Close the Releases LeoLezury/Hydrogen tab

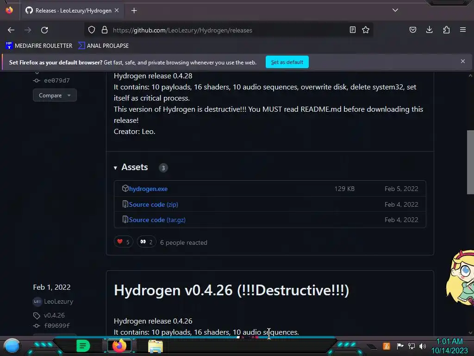(117, 10)
